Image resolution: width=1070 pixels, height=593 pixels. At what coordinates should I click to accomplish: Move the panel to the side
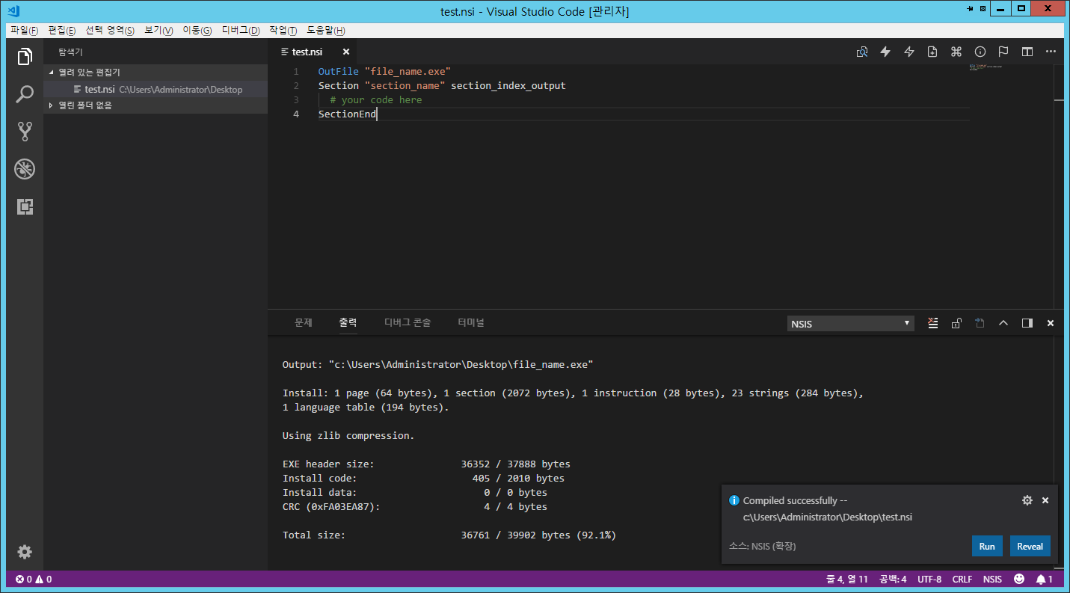1027,323
